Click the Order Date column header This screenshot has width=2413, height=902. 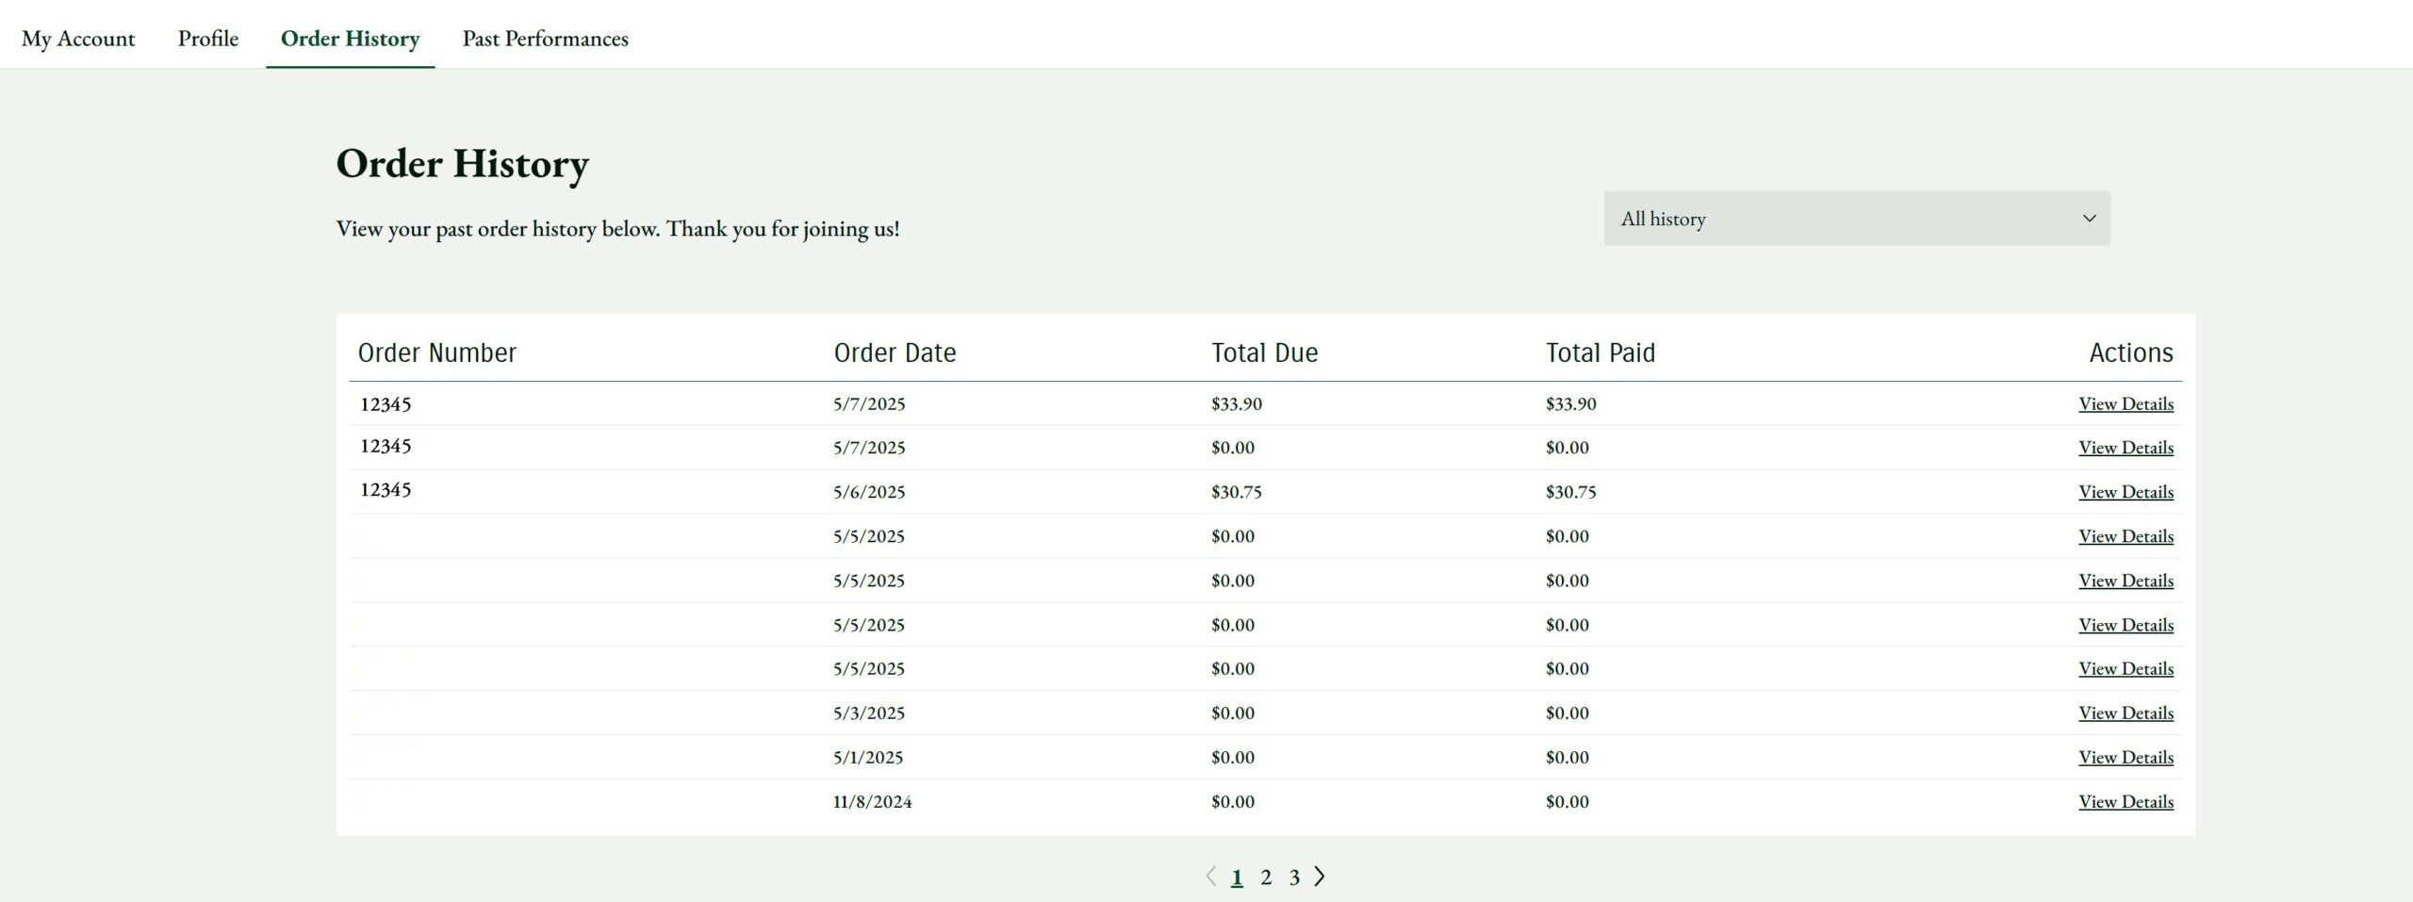(x=895, y=353)
